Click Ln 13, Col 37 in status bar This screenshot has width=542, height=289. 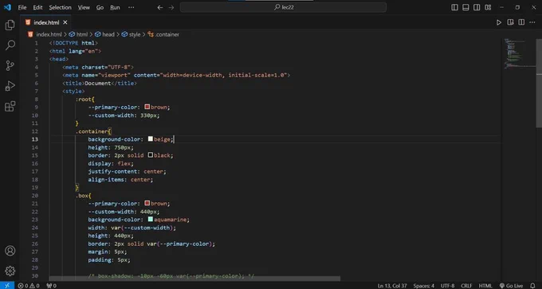pos(393,286)
